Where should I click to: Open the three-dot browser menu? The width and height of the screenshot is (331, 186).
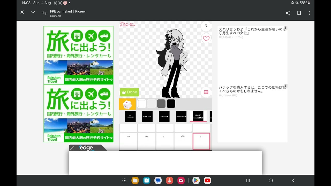click(309, 13)
